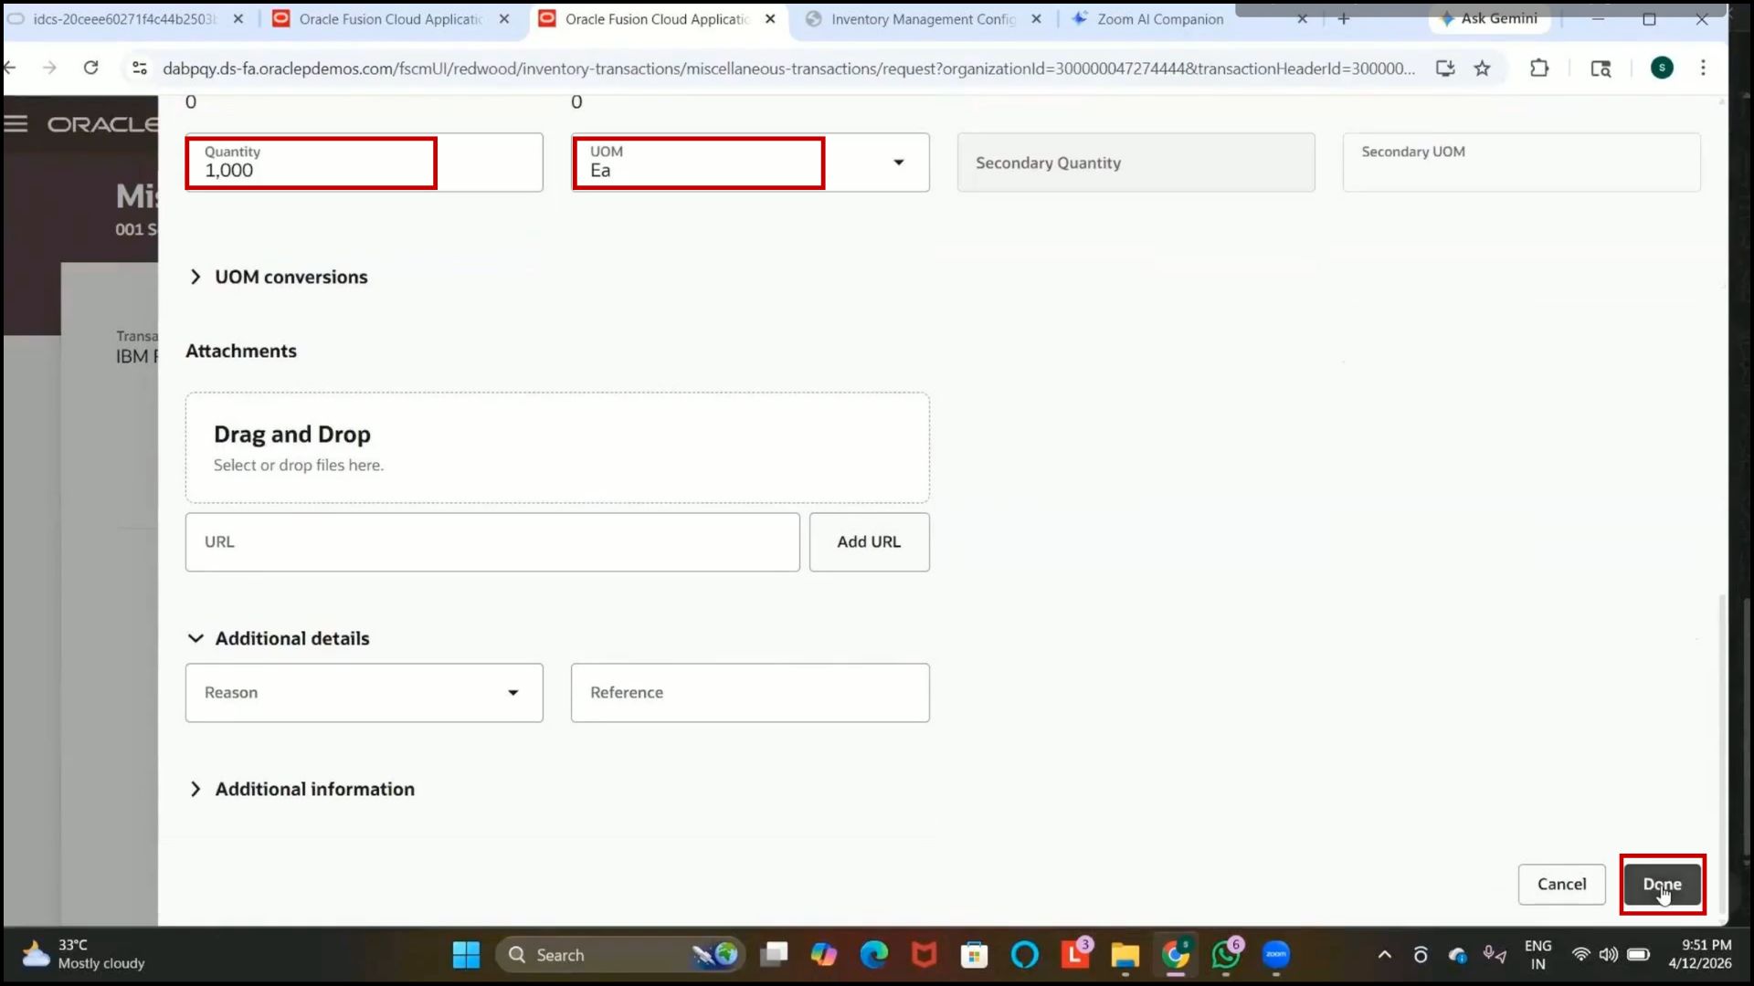
Task: Open Google Chrome from taskbar
Action: (1176, 955)
